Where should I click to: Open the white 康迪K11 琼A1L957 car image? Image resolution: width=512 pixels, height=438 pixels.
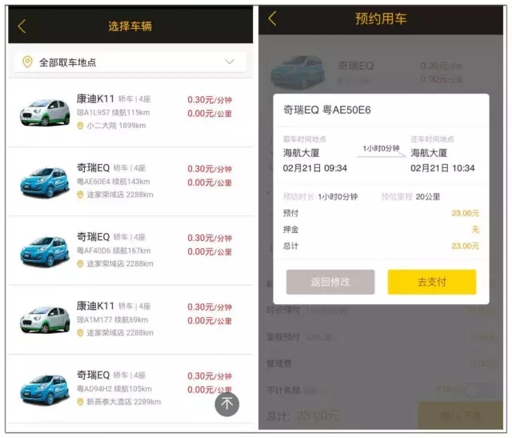click(x=45, y=113)
